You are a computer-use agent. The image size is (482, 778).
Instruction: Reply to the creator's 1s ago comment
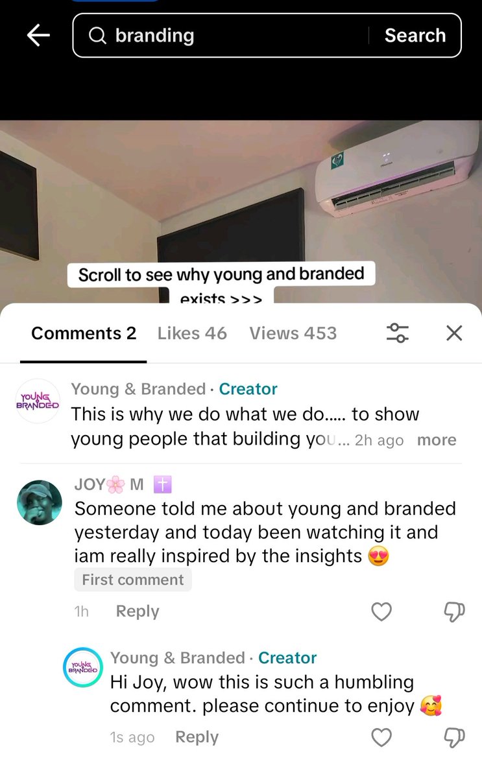(x=197, y=737)
